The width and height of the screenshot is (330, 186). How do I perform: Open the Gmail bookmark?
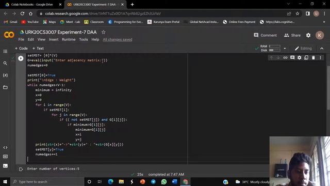click(x=10, y=22)
